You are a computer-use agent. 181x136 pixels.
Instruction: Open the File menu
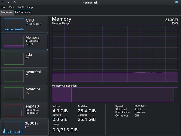(4, 7)
